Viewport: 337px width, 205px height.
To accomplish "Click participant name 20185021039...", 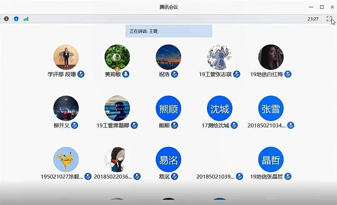I will pyautogui.click(x=215, y=177).
